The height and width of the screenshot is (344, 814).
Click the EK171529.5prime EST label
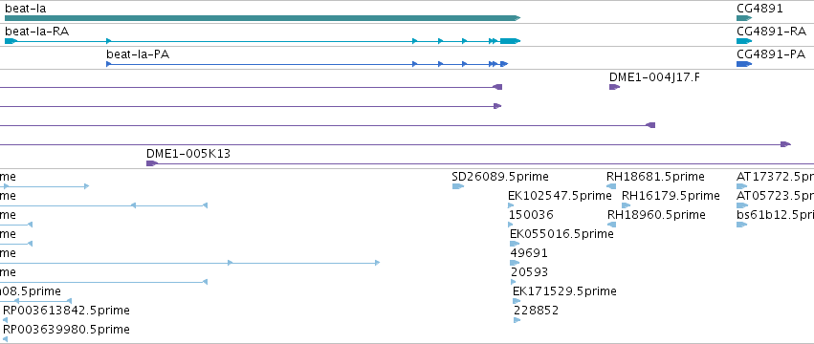(564, 291)
